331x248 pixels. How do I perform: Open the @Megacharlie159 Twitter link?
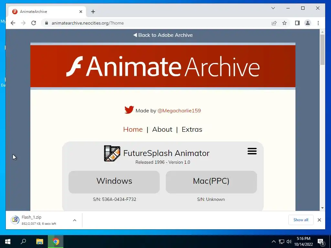[179, 110]
